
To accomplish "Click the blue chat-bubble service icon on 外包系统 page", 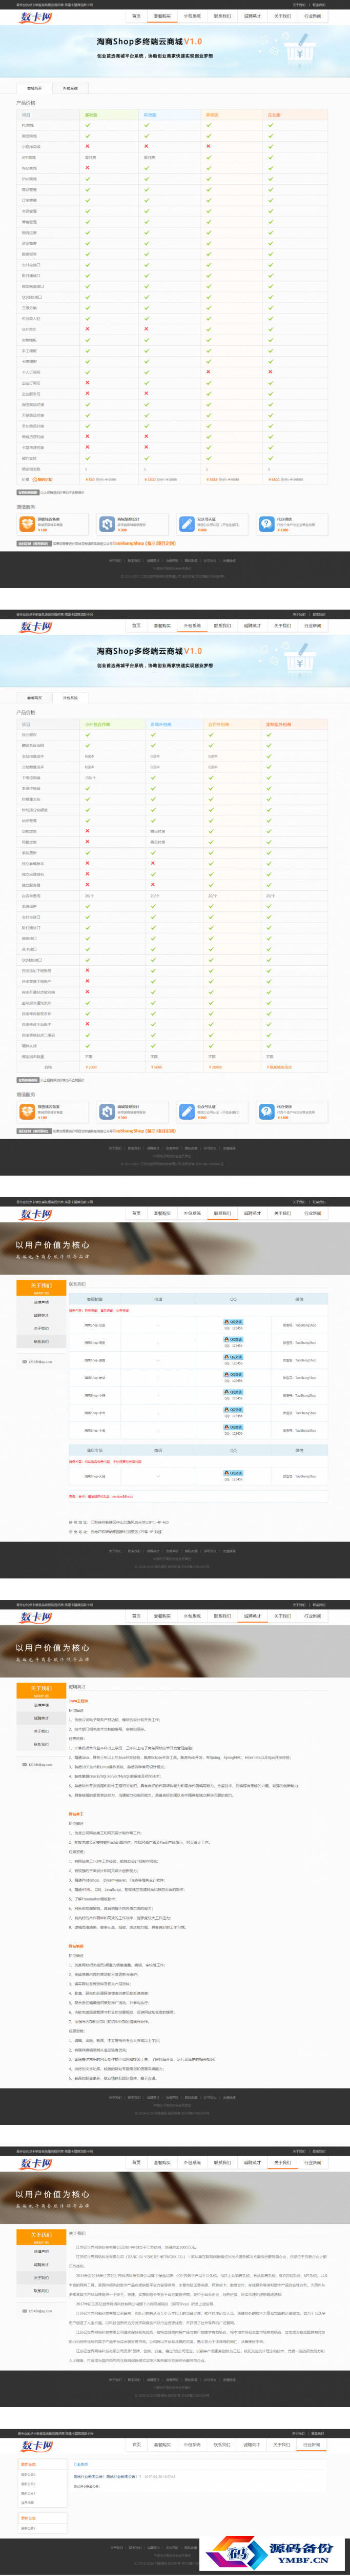I will [266, 1111].
